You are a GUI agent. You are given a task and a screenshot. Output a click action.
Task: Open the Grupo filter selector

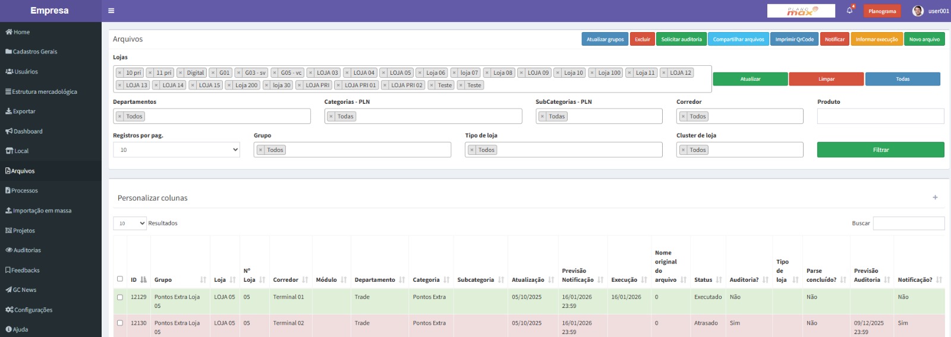pos(352,150)
